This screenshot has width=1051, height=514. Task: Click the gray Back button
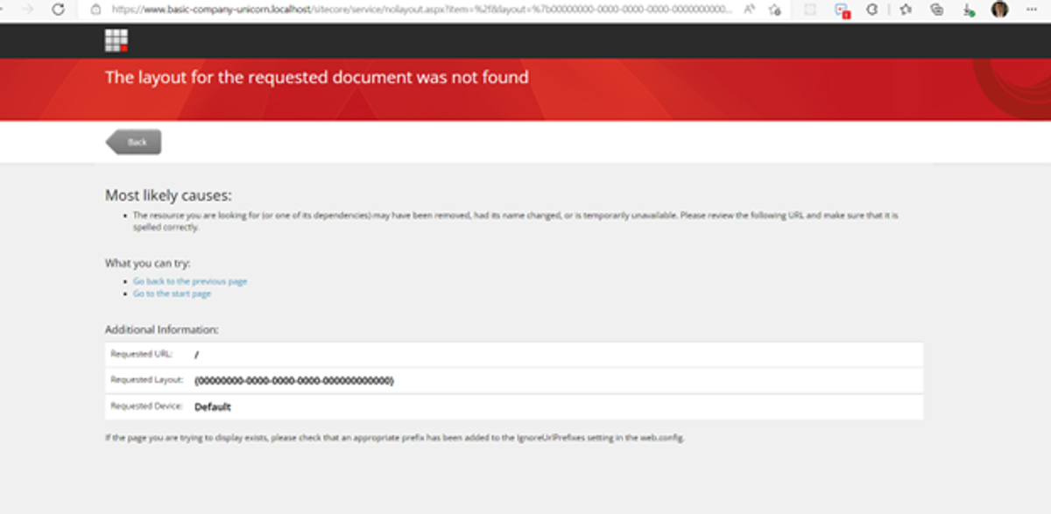click(x=133, y=142)
